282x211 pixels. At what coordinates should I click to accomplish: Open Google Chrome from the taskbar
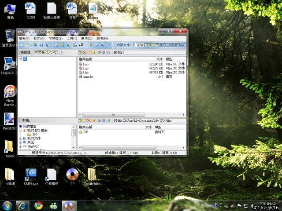[x=38, y=206]
